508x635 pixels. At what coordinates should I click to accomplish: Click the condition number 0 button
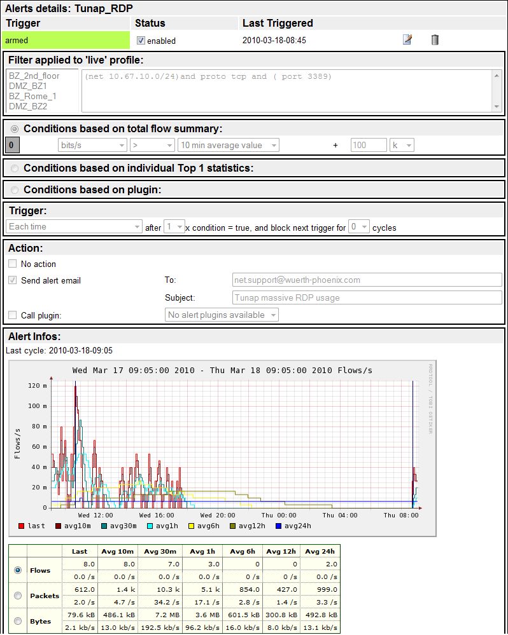pyautogui.click(x=11, y=145)
